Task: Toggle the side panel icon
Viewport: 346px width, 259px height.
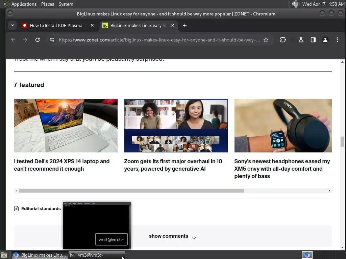Action: pos(313,40)
